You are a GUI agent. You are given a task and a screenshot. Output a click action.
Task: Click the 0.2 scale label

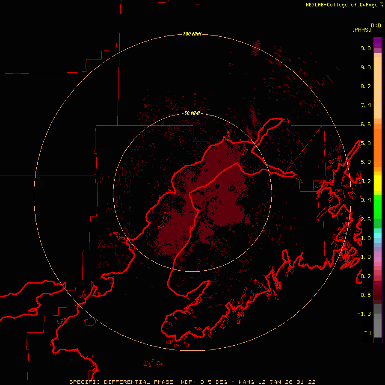pos(366,276)
